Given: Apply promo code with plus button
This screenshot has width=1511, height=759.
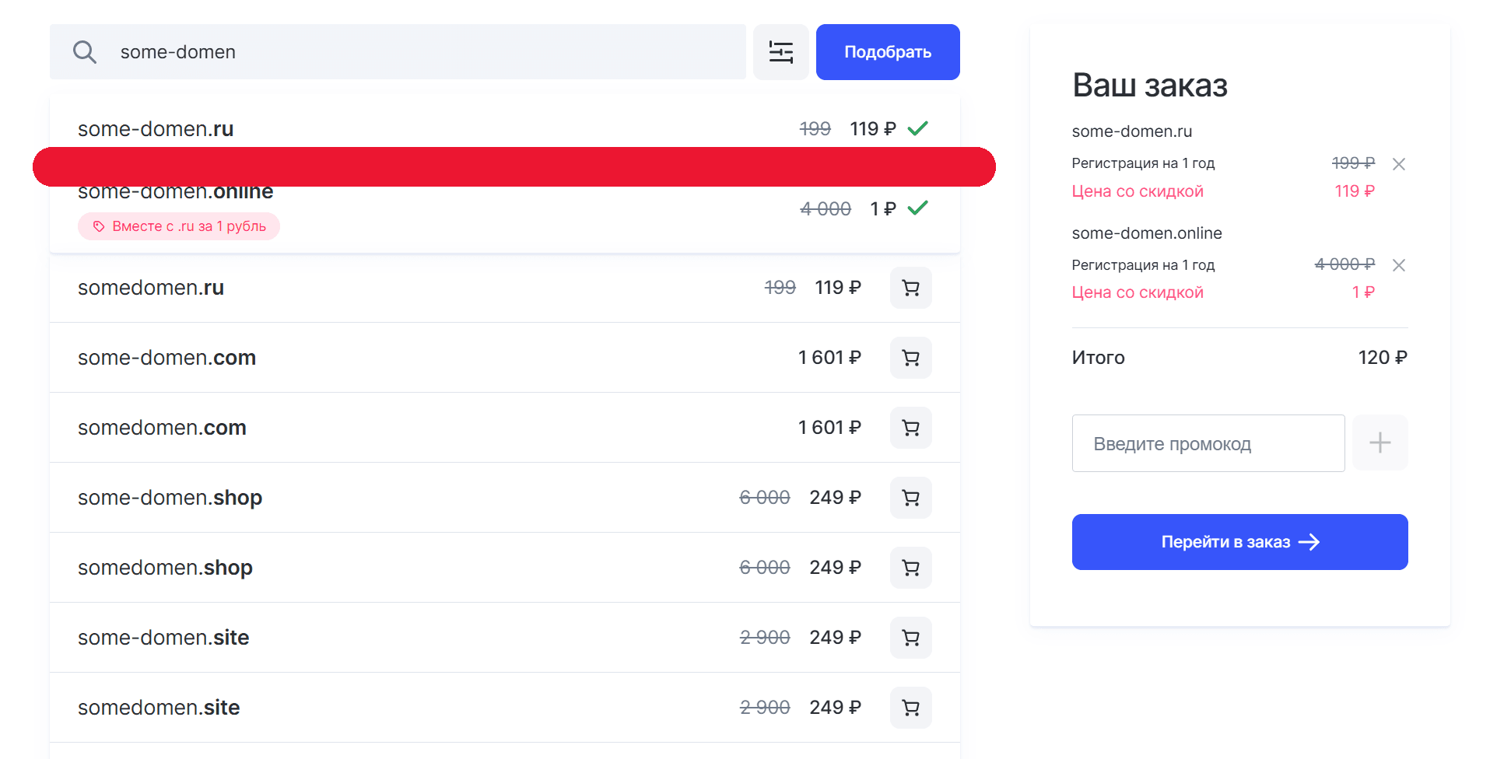Looking at the screenshot, I should coord(1380,442).
